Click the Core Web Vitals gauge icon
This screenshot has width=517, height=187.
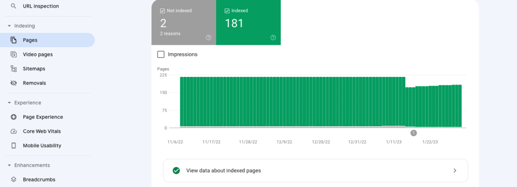(x=14, y=131)
